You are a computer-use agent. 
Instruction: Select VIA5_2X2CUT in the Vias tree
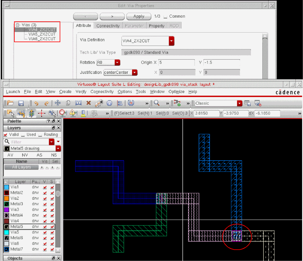(x=42, y=34)
